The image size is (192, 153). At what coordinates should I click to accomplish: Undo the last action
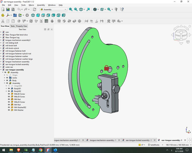pyautogui.click(x=19, y=10)
